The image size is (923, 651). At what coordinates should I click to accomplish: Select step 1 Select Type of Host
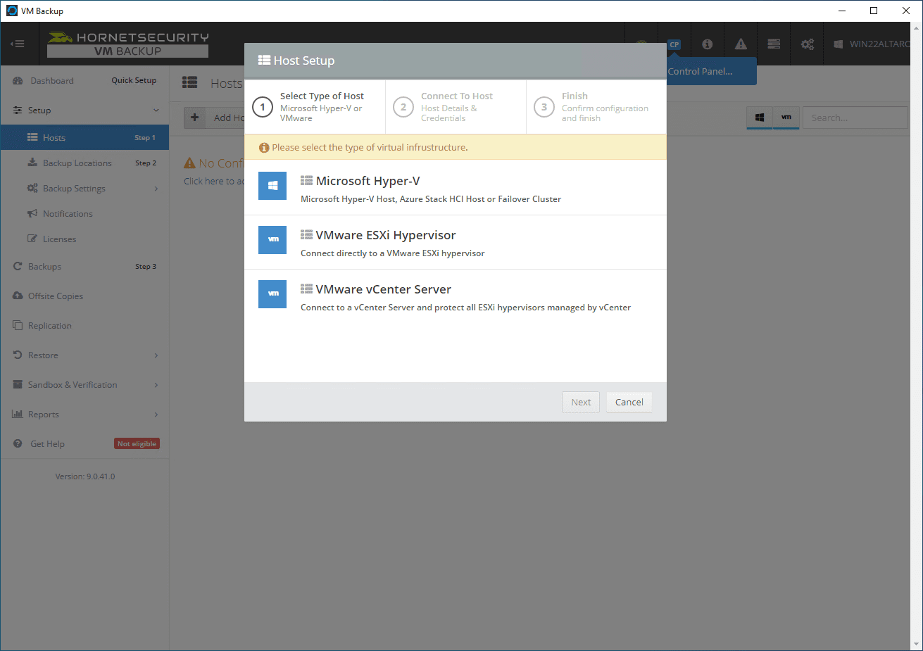coord(315,107)
